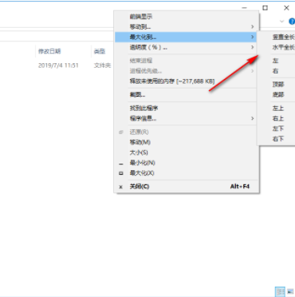Choose 找到此程序 in the menu
Image resolution: width=295 pixels, height=297 pixels.
[x=186, y=108]
